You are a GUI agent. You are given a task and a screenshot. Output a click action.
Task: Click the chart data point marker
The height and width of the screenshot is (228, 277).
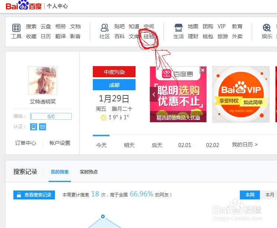click(x=103, y=216)
